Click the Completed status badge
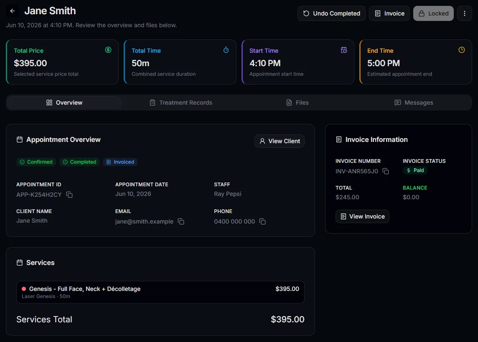This screenshot has height=342, width=478. click(79, 162)
